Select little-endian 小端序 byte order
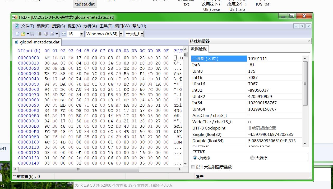The width and height of the screenshot is (333, 189). pos(195,158)
